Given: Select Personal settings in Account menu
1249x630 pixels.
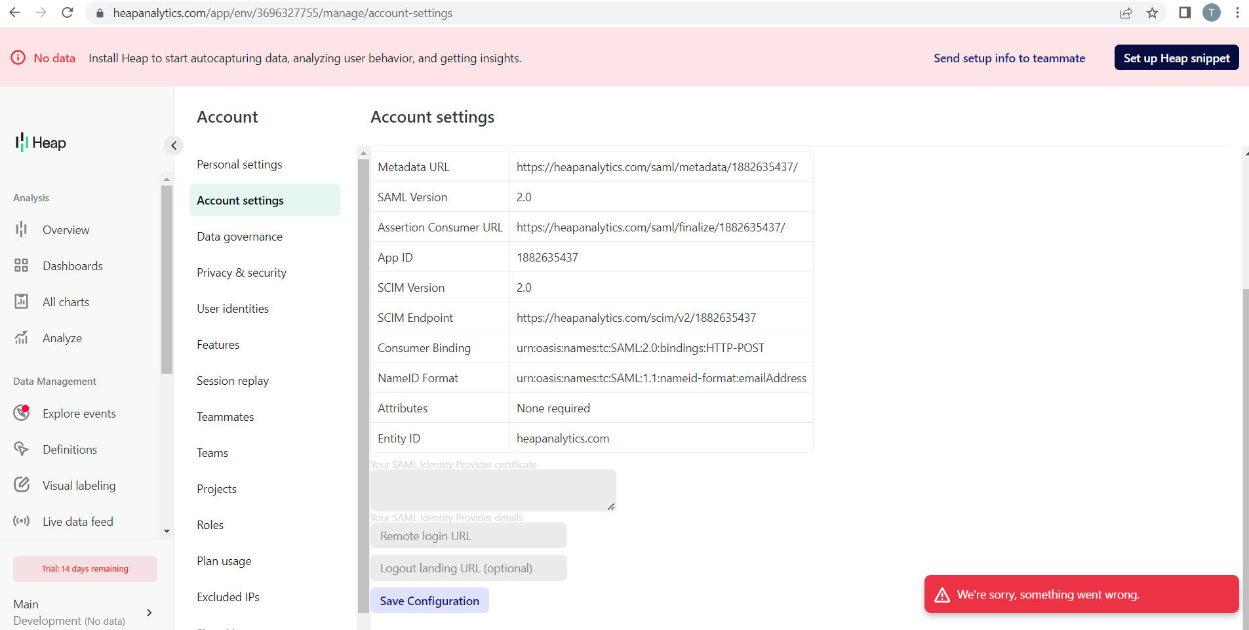Looking at the screenshot, I should tap(239, 165).
